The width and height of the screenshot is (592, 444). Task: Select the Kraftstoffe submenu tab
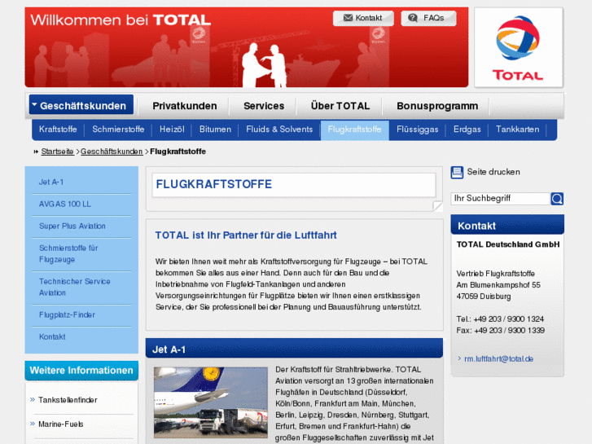coord(58,130)
